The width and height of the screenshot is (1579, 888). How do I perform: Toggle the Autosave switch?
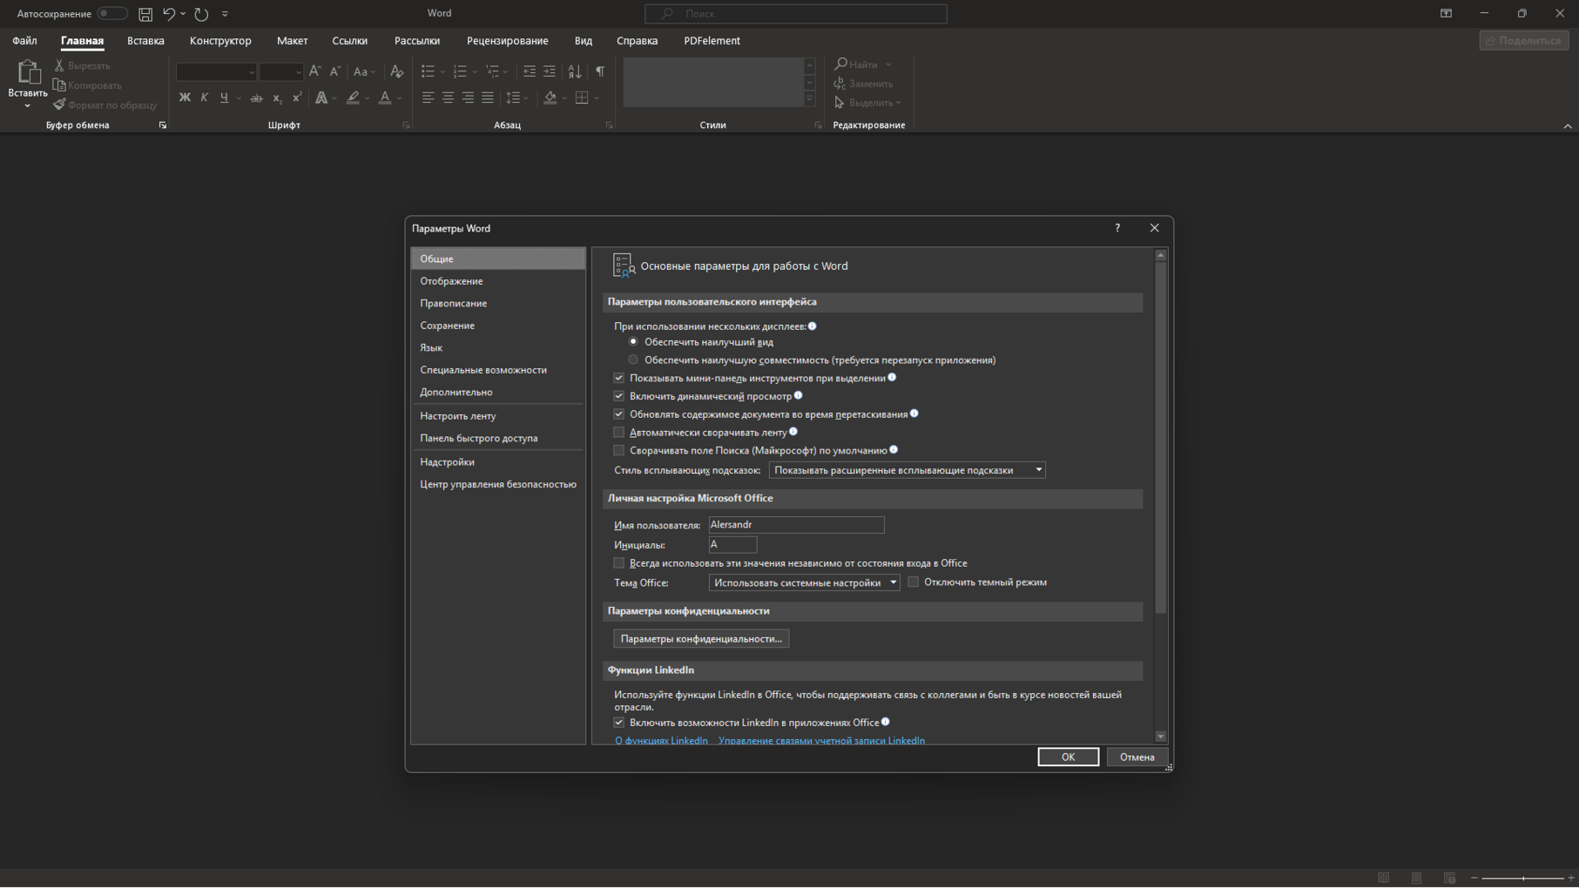coord(112,14)
